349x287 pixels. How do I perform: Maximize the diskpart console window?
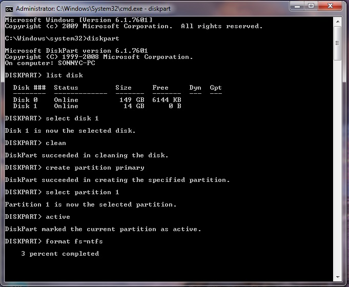[311, 6]
